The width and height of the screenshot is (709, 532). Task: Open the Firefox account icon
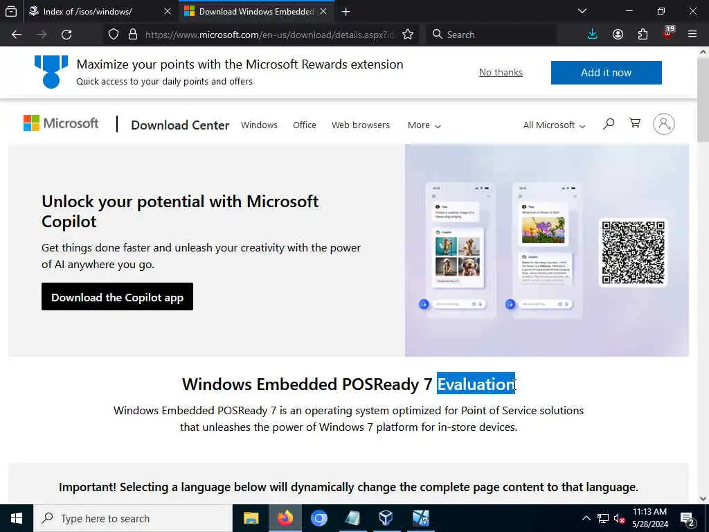(x=618, y=35)
